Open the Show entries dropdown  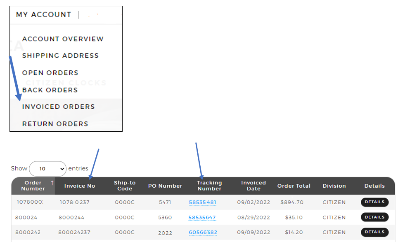[47, 169]
